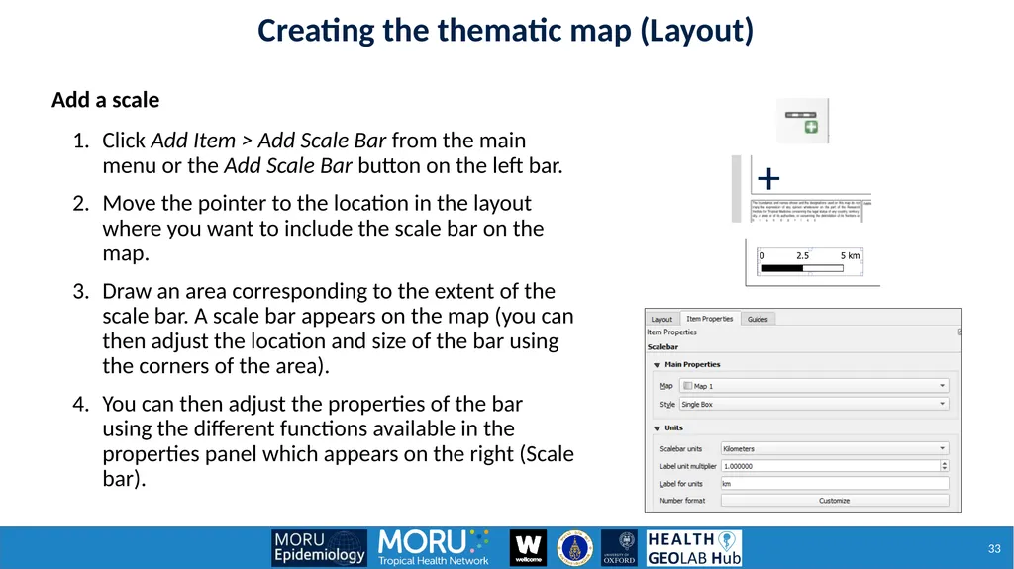Click the 'Add a scale' heading
The image size is (1014, 569).
pyautogui.click(x=105, y=100)
